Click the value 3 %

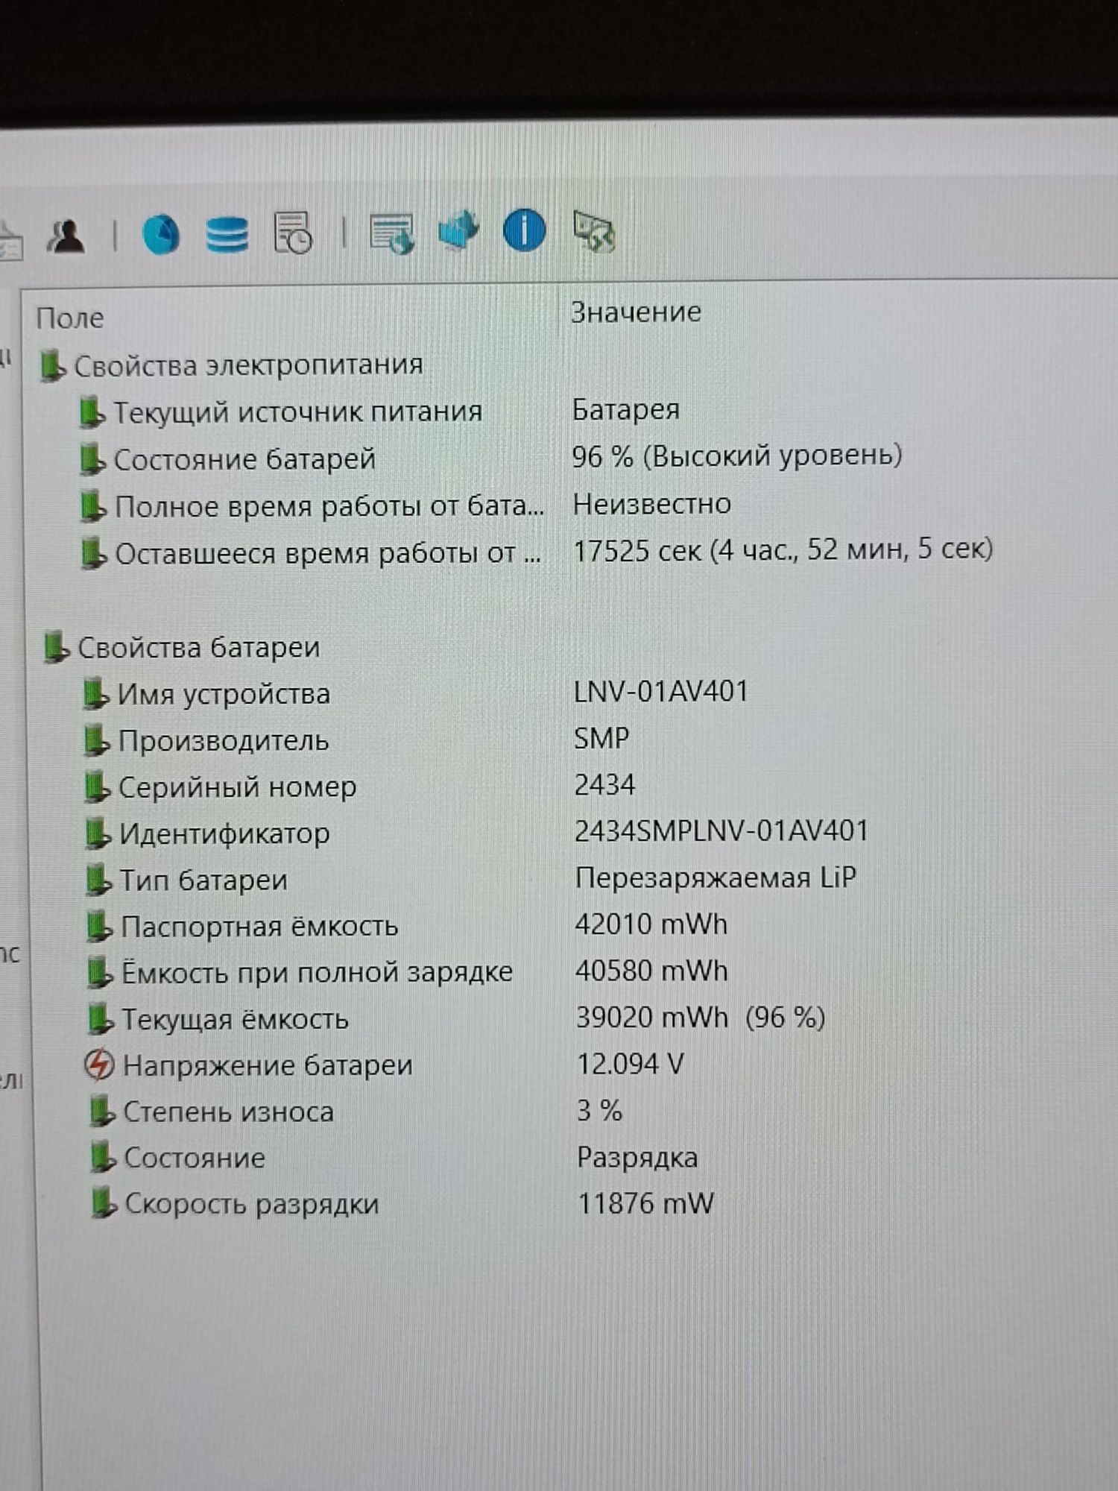[599, 1111]
